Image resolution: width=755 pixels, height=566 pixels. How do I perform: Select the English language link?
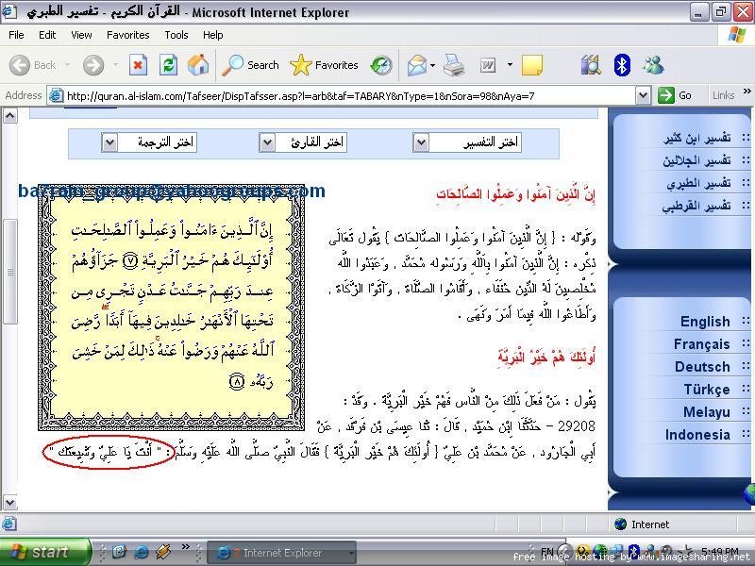click(705, 322)
